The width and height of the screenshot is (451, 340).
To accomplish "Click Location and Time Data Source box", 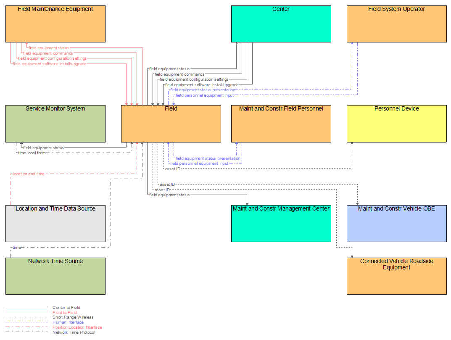I will (55, 224).
